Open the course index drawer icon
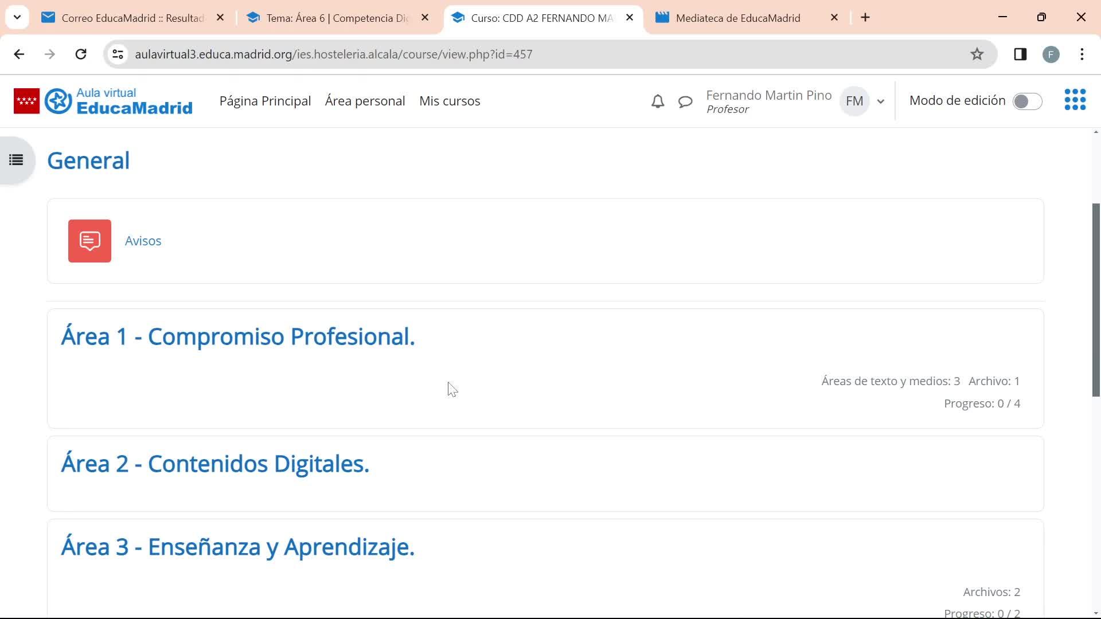1101x619 pixels. coord(16,160)
